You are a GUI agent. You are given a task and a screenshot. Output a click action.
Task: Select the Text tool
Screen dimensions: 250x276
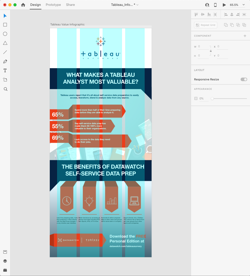(x=5, y=70)
